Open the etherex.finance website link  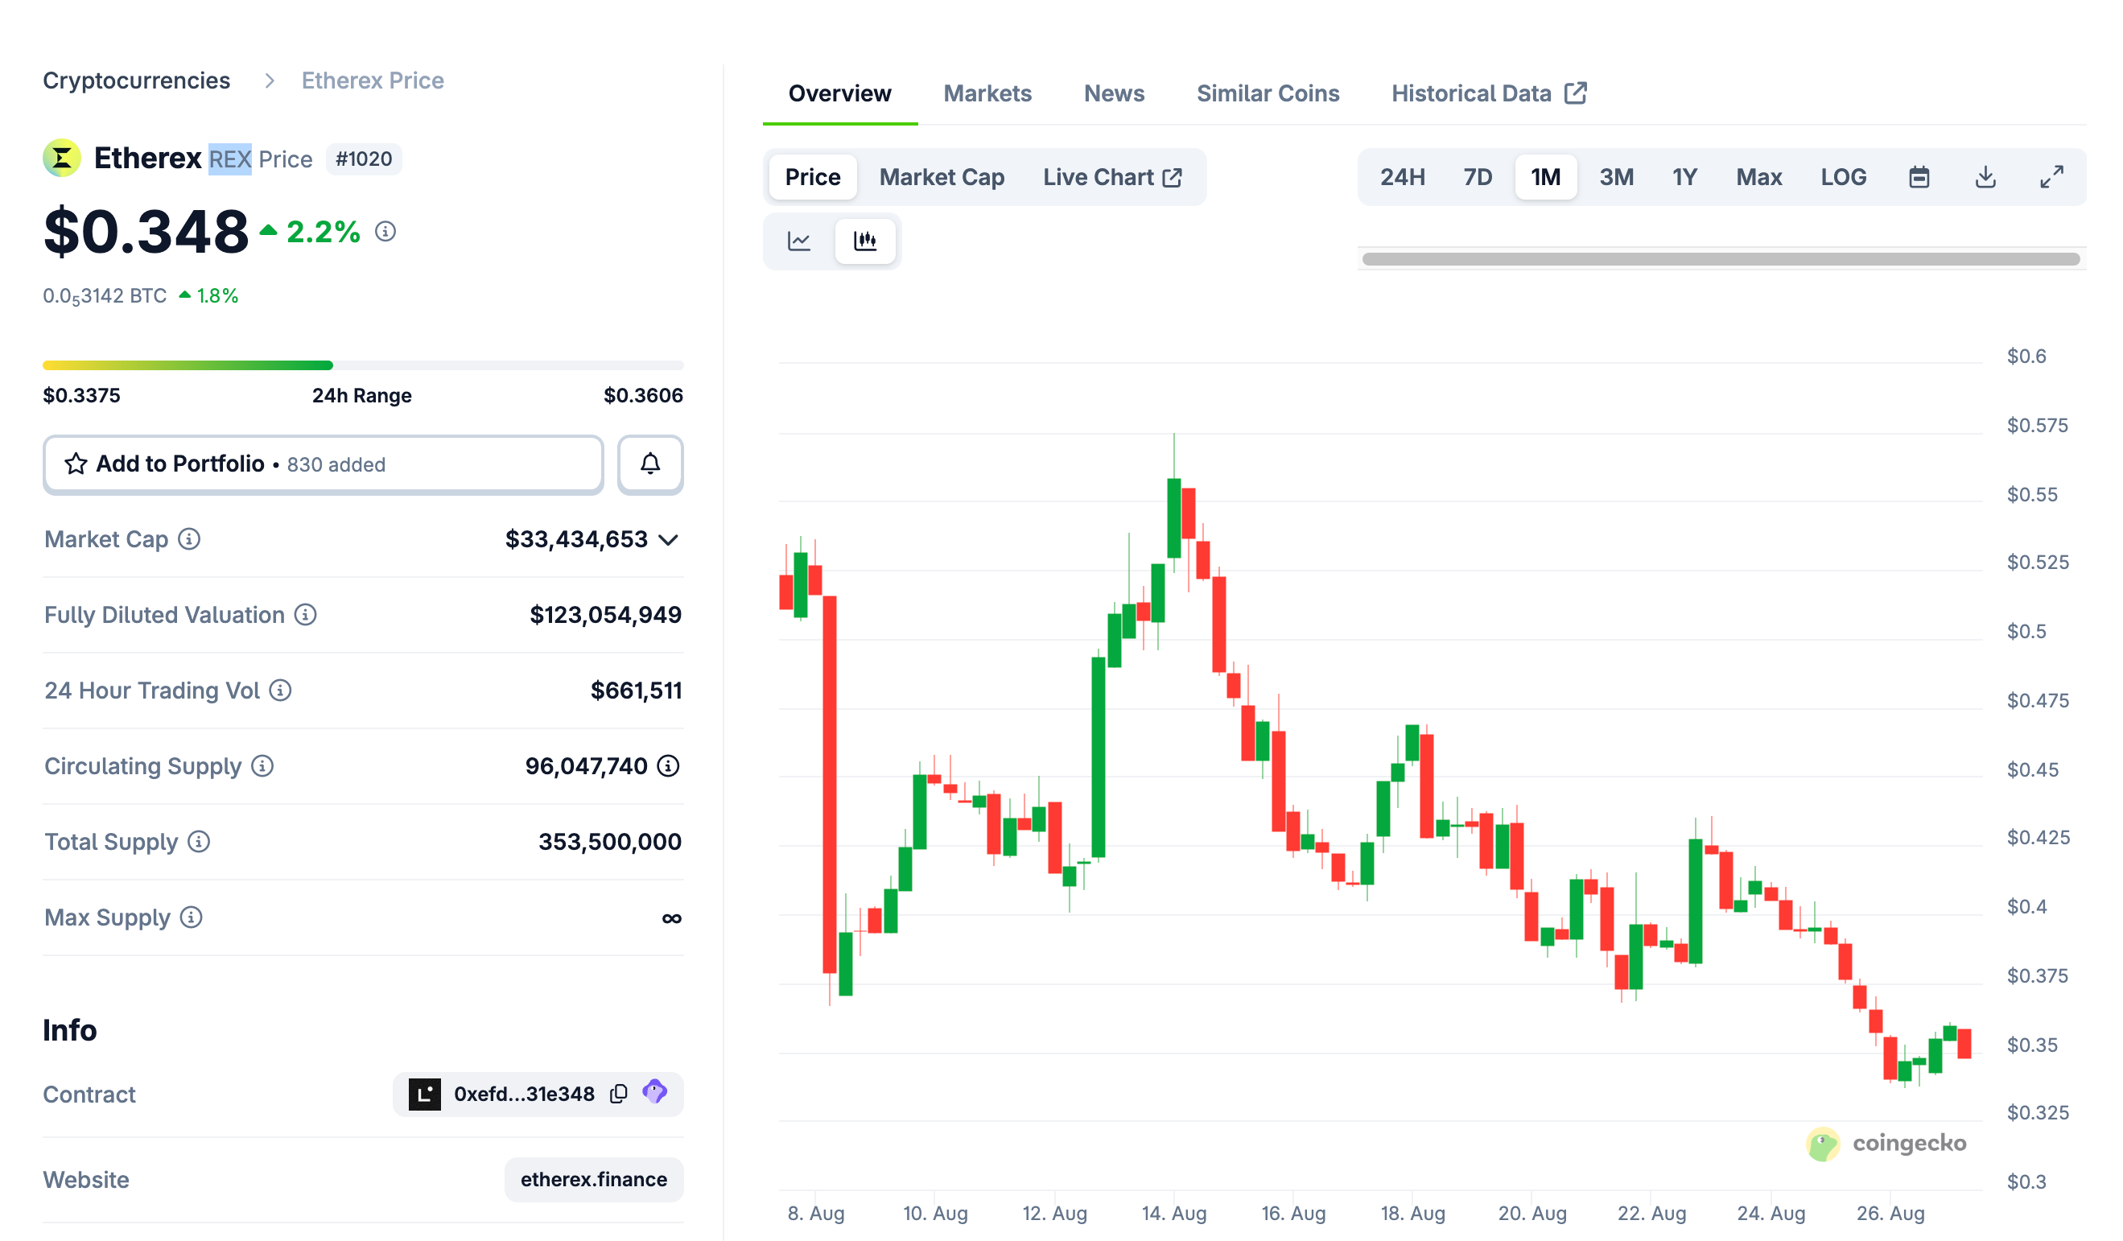pyautogui.click(x=593, y=1179)
